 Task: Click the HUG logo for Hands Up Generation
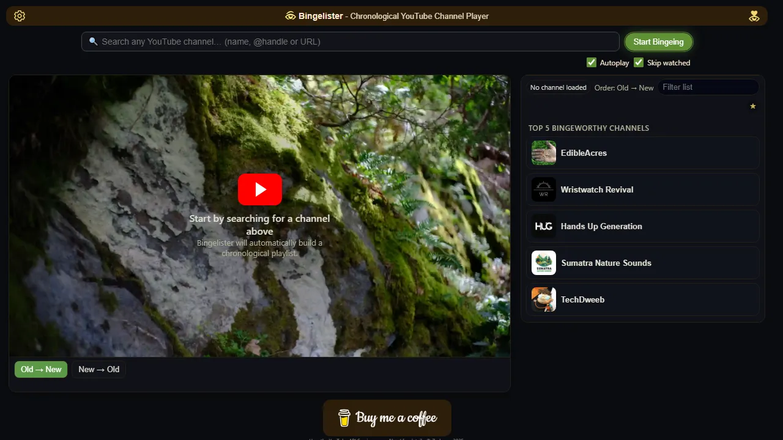pos(543,226)
